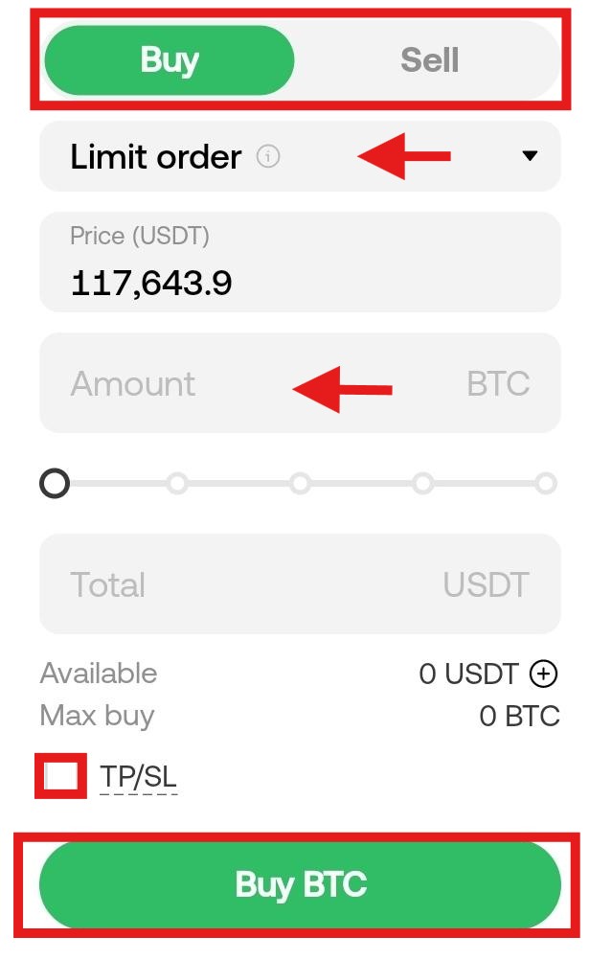Click the 75% dot on the slider
The width and height of the screenshot is (589, 960).
[423, 484]
